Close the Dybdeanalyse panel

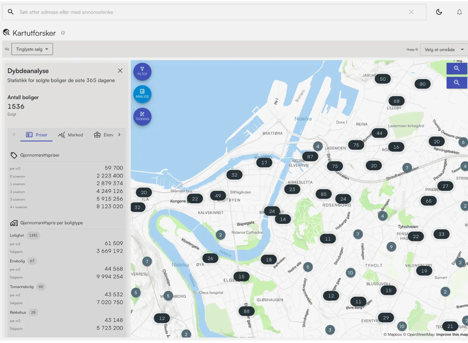tap(120, 71)
